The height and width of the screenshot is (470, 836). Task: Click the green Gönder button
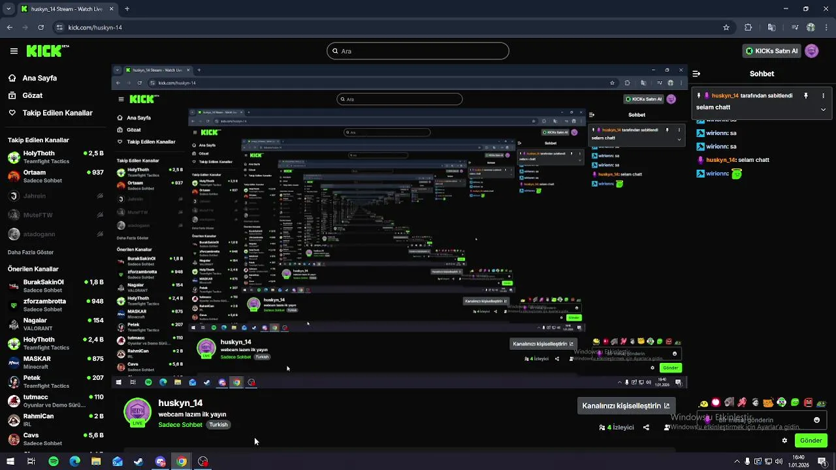click(811, 441)
